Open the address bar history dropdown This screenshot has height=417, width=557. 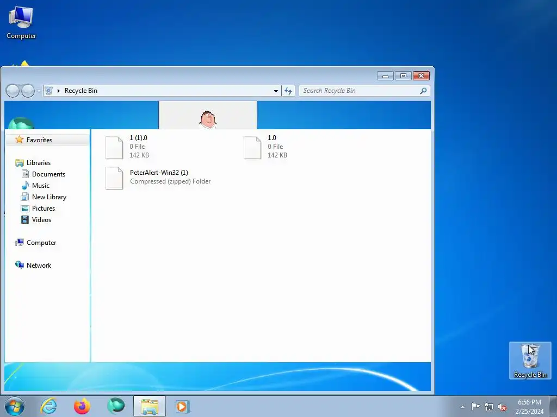pyautogui.click(x=276, y=91)
